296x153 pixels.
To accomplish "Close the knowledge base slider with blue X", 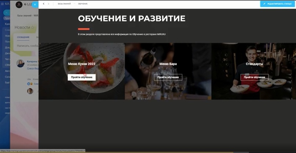I will 35,4.
